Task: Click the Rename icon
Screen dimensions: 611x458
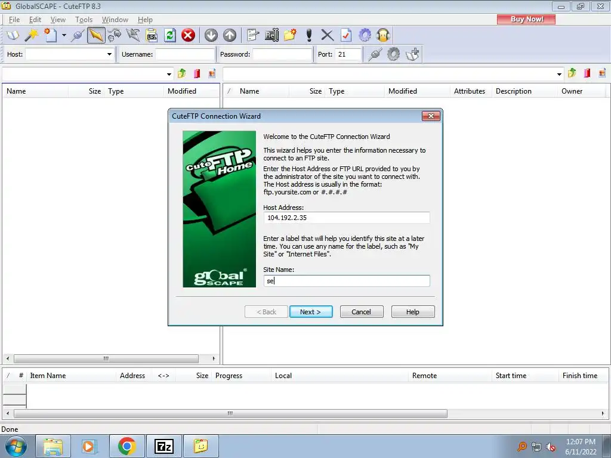Action: tap(271, 35)
